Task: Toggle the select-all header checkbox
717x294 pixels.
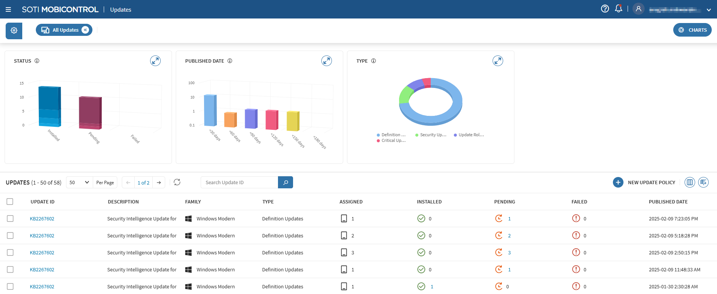Action: 10,202
